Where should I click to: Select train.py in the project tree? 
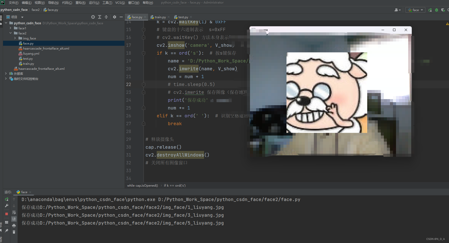pos(28,63)
